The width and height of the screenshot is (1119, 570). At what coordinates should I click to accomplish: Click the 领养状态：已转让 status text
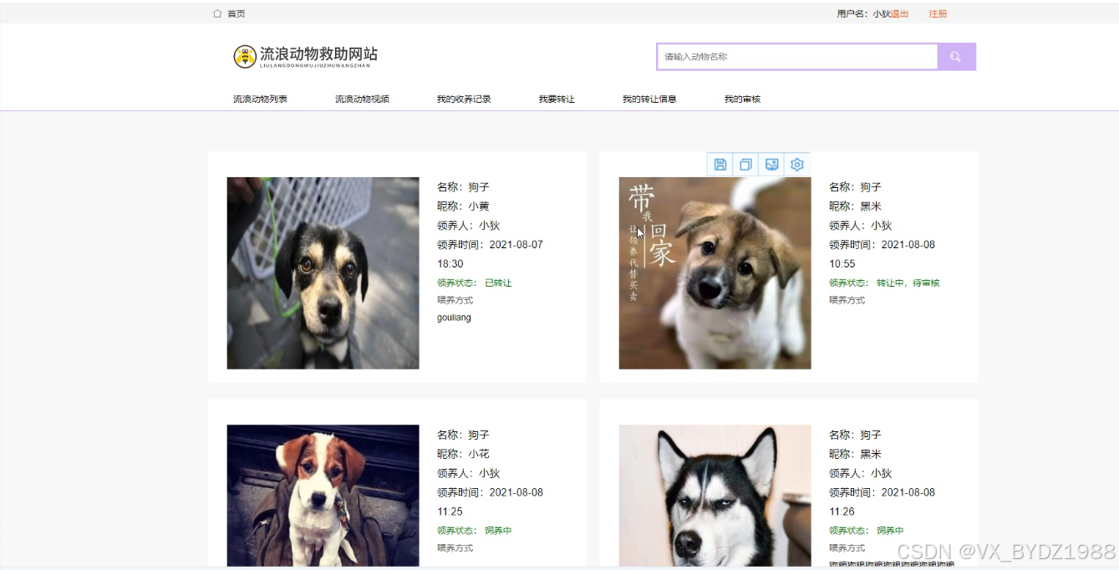point(475,282)
